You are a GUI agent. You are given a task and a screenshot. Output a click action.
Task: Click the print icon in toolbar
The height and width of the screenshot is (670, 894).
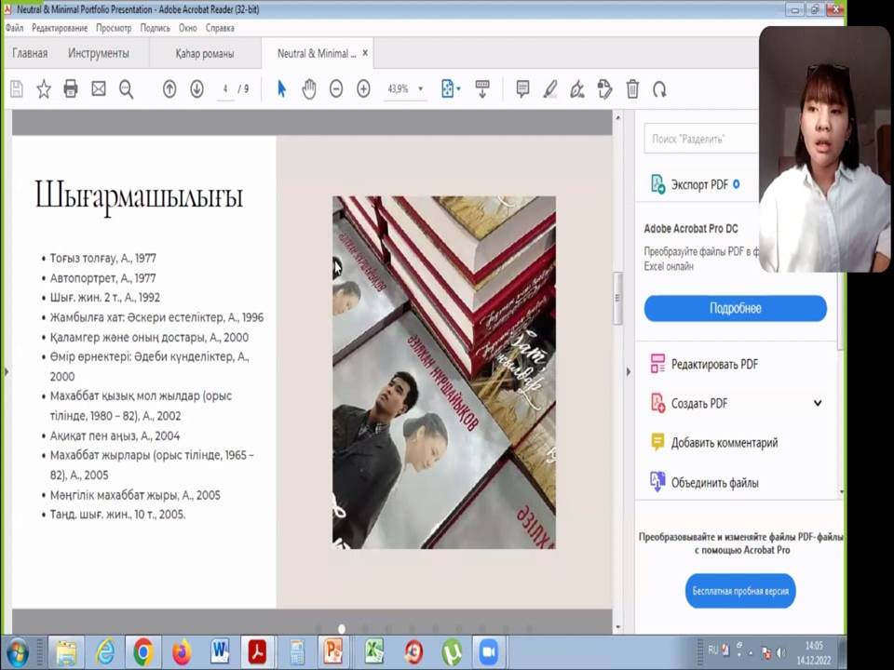coord(71,89)
